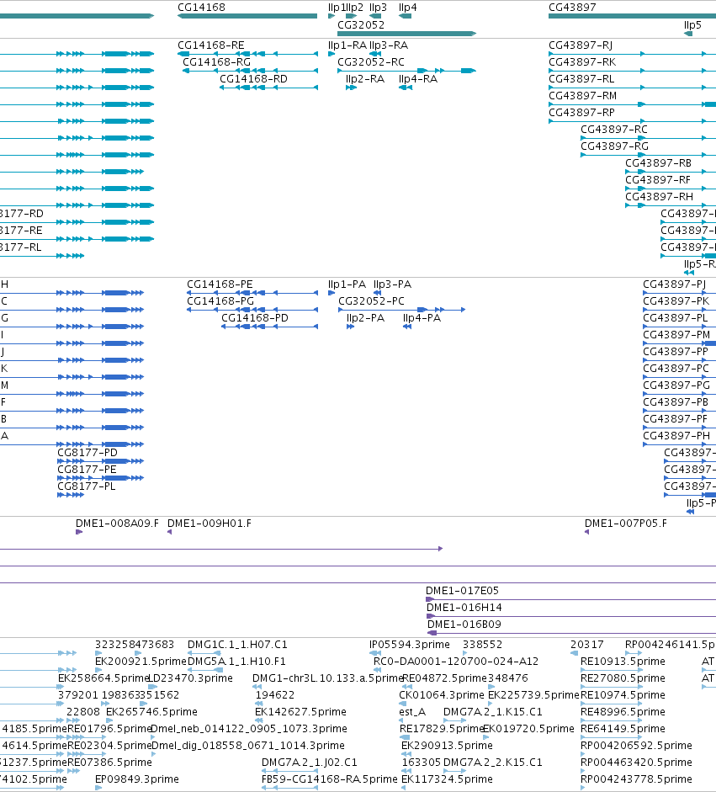Image resolution: width=716 pixels, height=792 pixels.
Task: Select transcript CG43897-RH
Action: tap(671, 205)
